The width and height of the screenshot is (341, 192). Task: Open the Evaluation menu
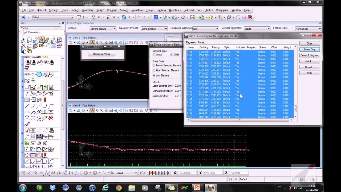(137, 10)
